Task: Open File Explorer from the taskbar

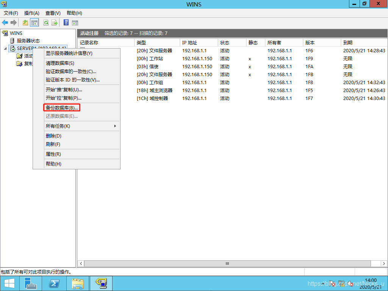Action: (78, 283)
